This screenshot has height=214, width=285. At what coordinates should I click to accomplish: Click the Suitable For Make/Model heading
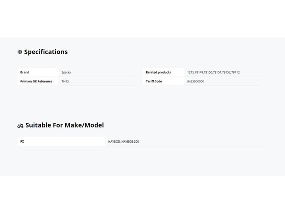[64, 125]
